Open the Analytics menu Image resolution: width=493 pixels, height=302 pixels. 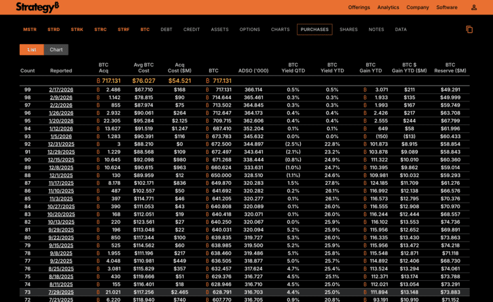point(388,7)
